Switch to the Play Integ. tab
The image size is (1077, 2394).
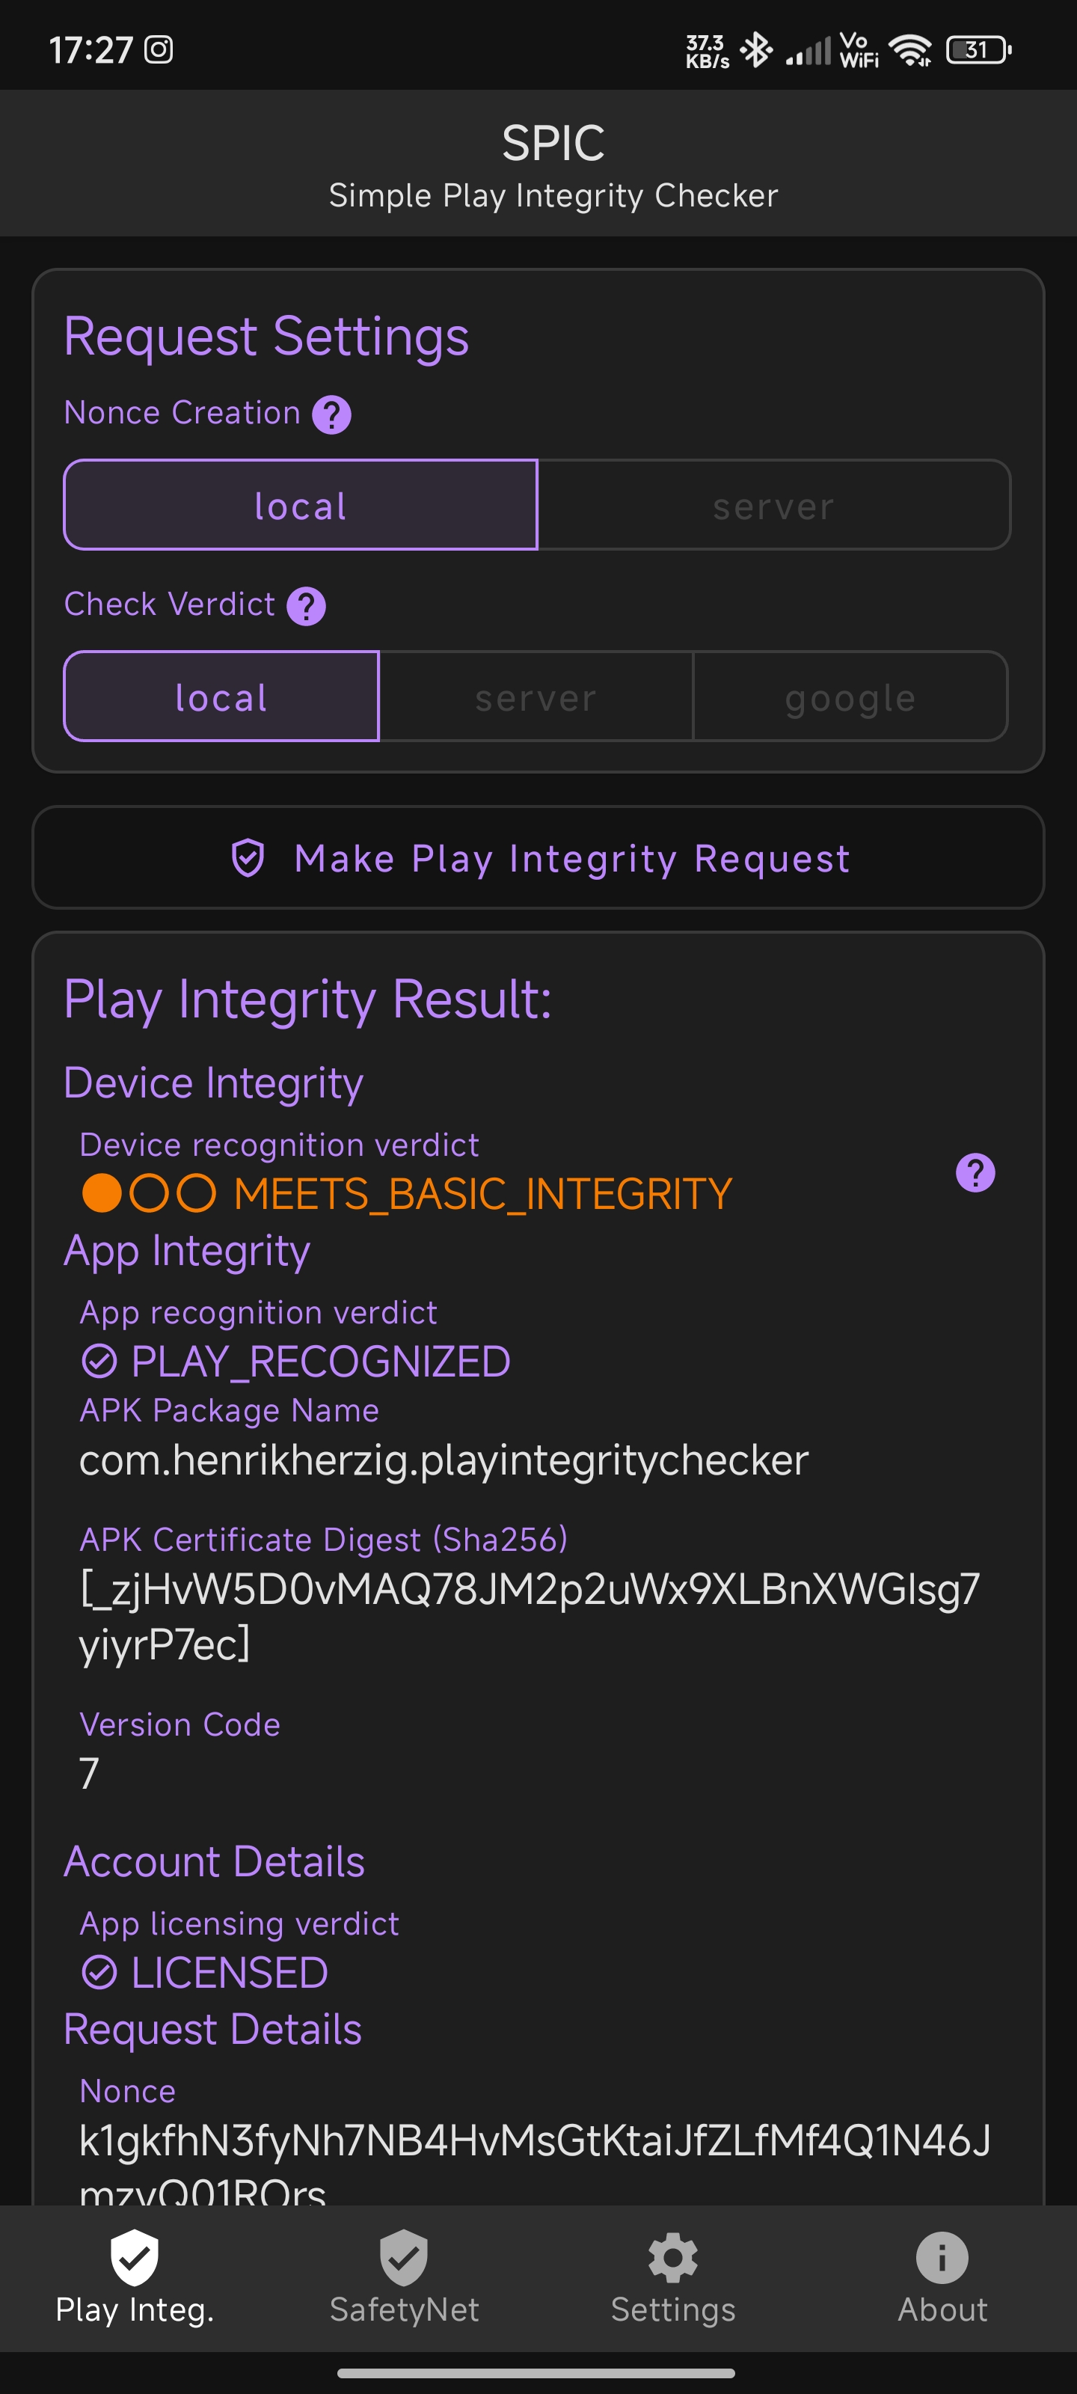pos(135,2278)
